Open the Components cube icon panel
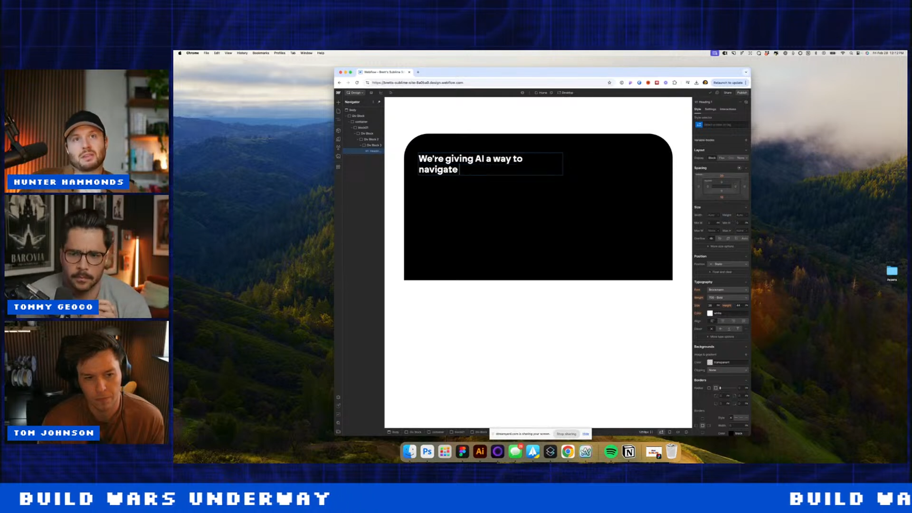912x513 pixels. [x=338, y=130]
